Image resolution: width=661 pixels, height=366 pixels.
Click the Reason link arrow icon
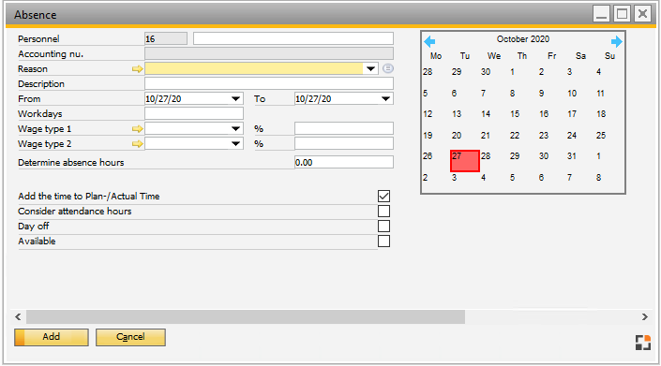pyautogui.click(x=137, y=69)
